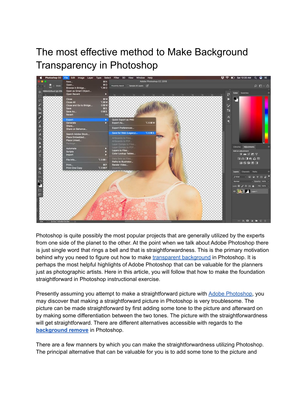
Task: Toggle lock all padlock
Action: coord(253,186)
